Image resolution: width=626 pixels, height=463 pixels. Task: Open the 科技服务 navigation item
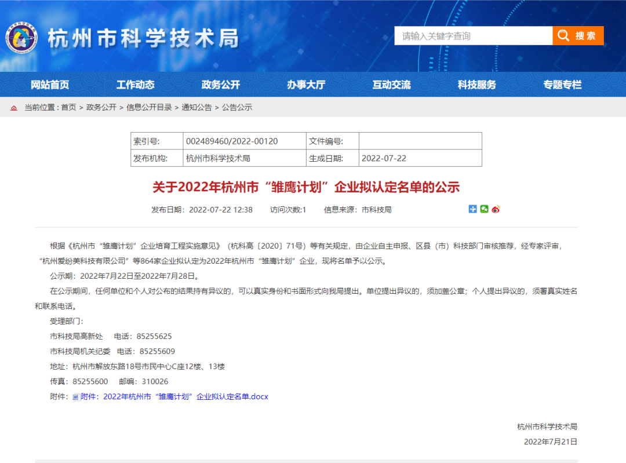pyautogui.click(x=477, y=84)
